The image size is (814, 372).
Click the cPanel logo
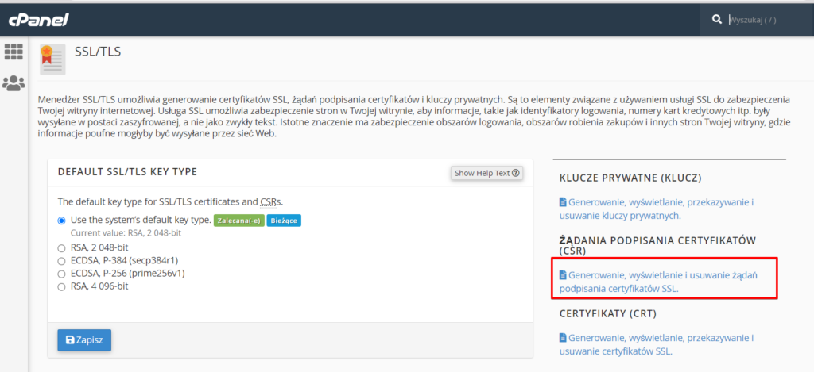click(38, 20)
